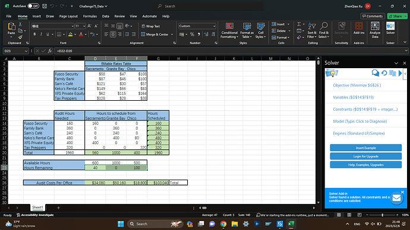Toggle bottom vertical alignment
This screenshot has width=410, height=230.
(x=119, y=26)
